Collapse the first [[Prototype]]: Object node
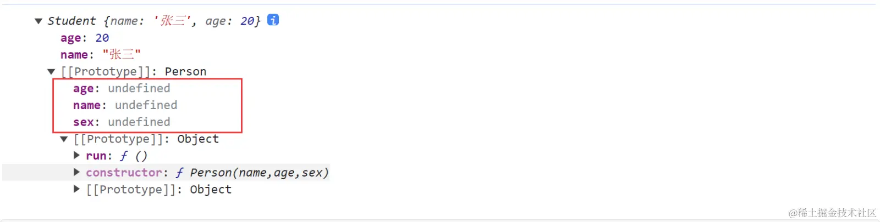Viewport: 880px width, 222px height. (64, 139)
